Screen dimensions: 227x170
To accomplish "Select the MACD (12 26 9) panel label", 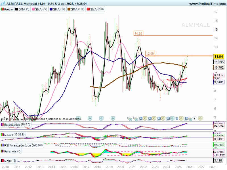I will (15, 135).
